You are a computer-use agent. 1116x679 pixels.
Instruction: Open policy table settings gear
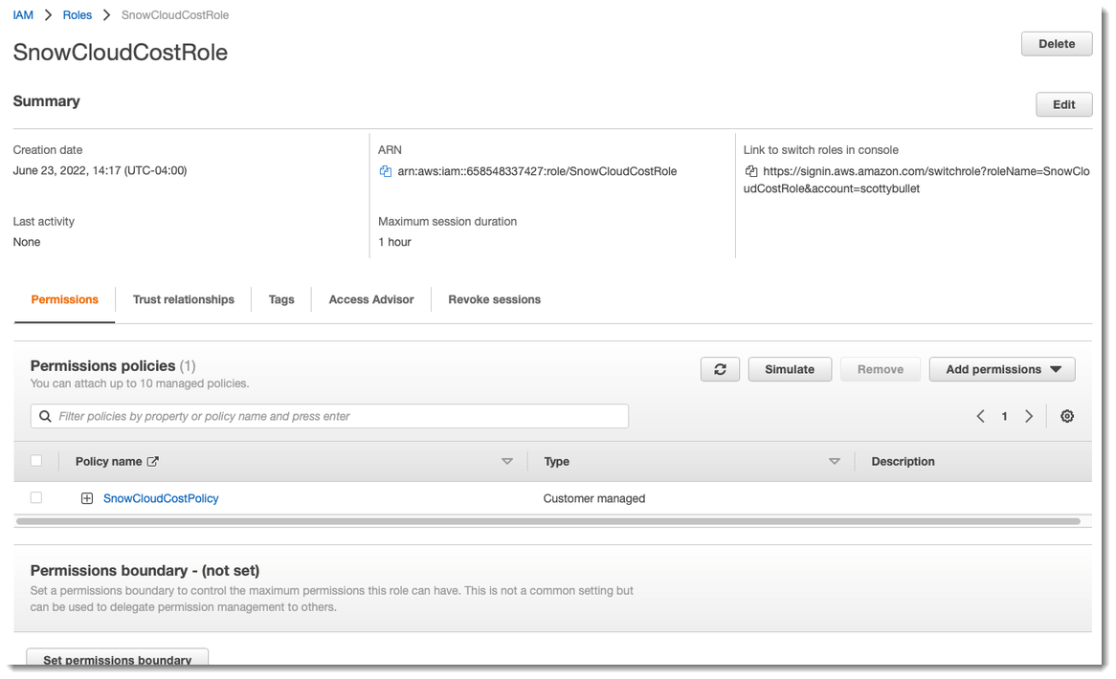pos(1067,417)
